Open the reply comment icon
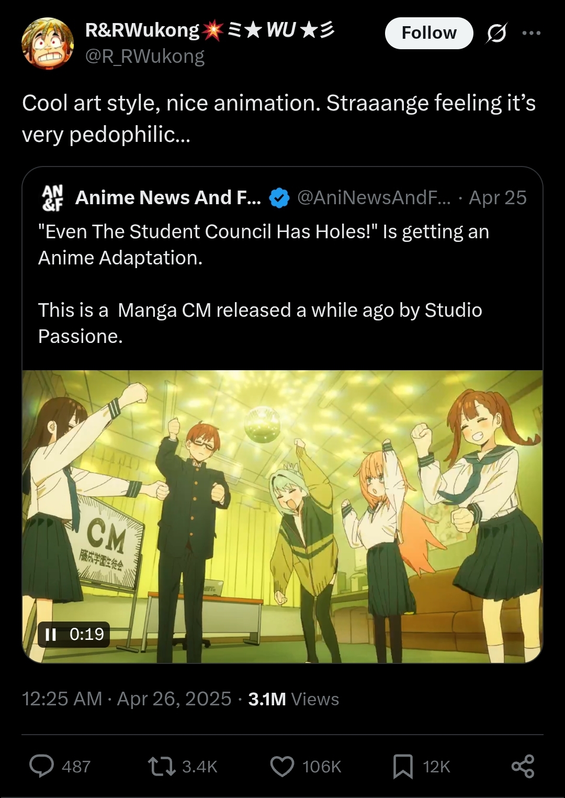The height and width of the screenshot is (798, 565). 41,766
